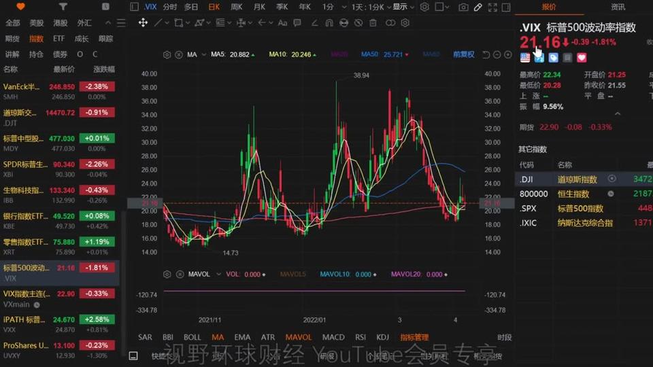Select the text annotation Aa tool

tap(282, 23)
